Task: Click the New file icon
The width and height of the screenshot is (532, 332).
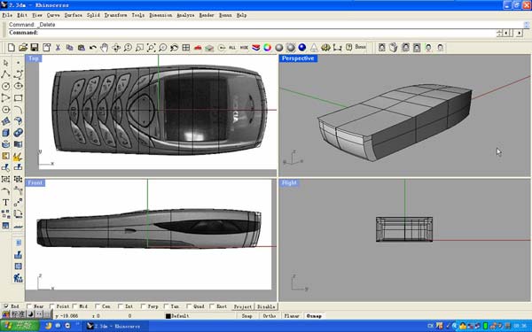Action: [x=12, y=48]
